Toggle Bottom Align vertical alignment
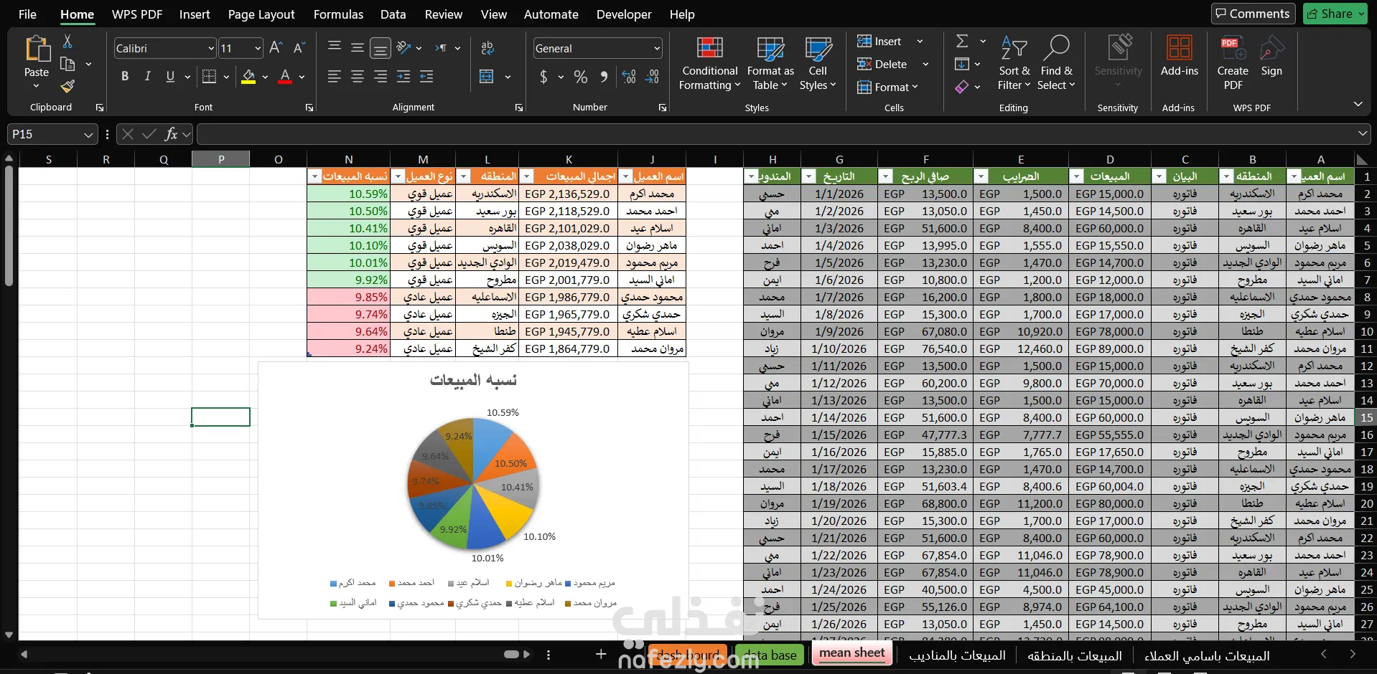 pos(381,48)
